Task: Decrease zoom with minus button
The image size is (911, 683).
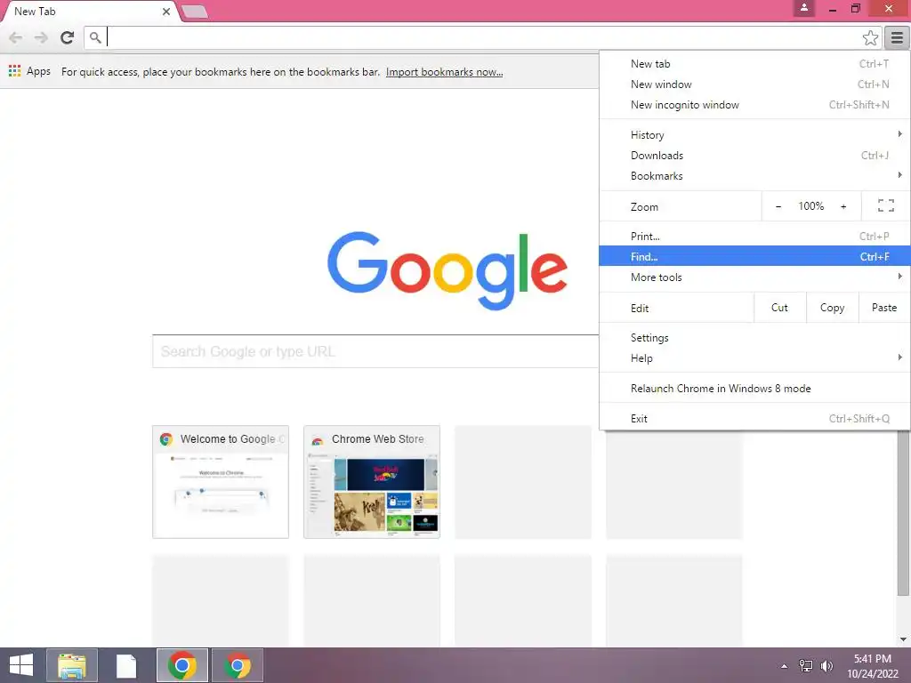Action: [x=778, y=206]
